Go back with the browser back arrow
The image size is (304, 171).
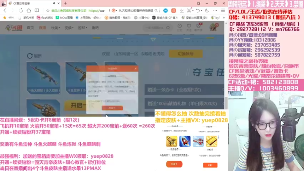coord(5,11)
